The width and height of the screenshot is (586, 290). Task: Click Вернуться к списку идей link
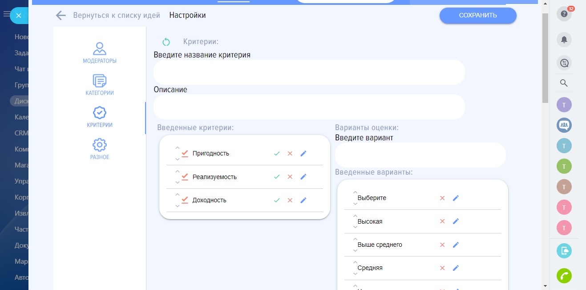coord(117,16)
